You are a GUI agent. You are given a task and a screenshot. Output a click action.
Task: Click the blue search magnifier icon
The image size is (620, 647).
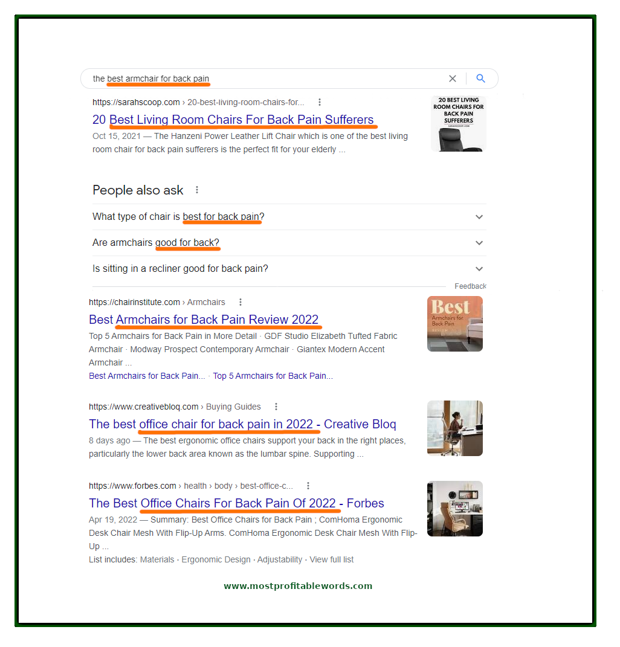point(480,79)
